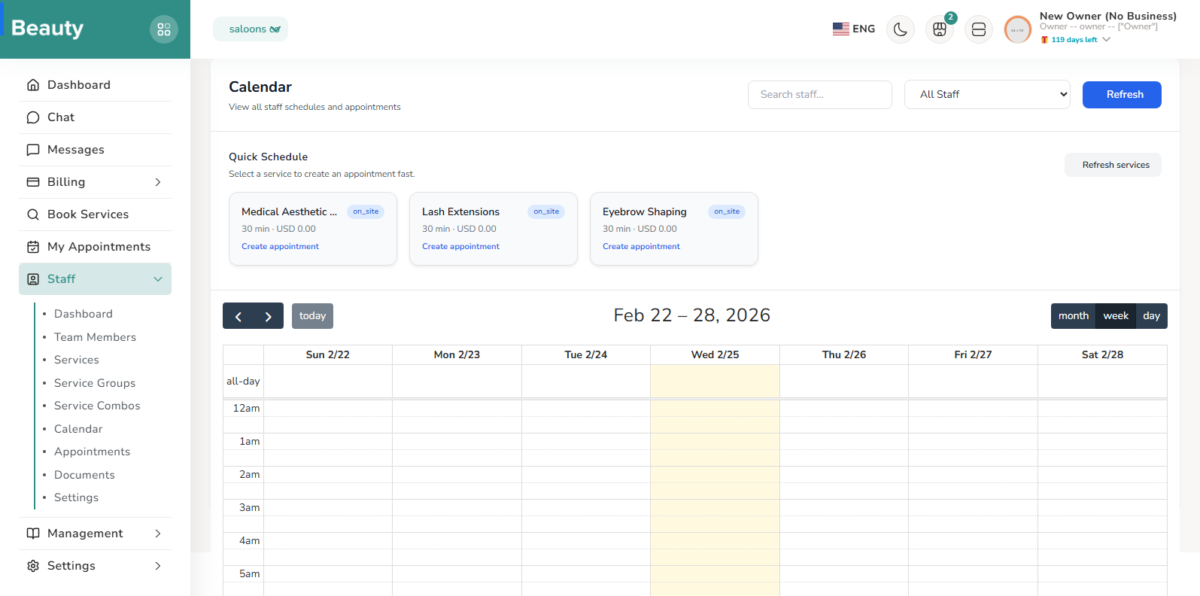Click the Messages icon in sidebar

(33, 150)
